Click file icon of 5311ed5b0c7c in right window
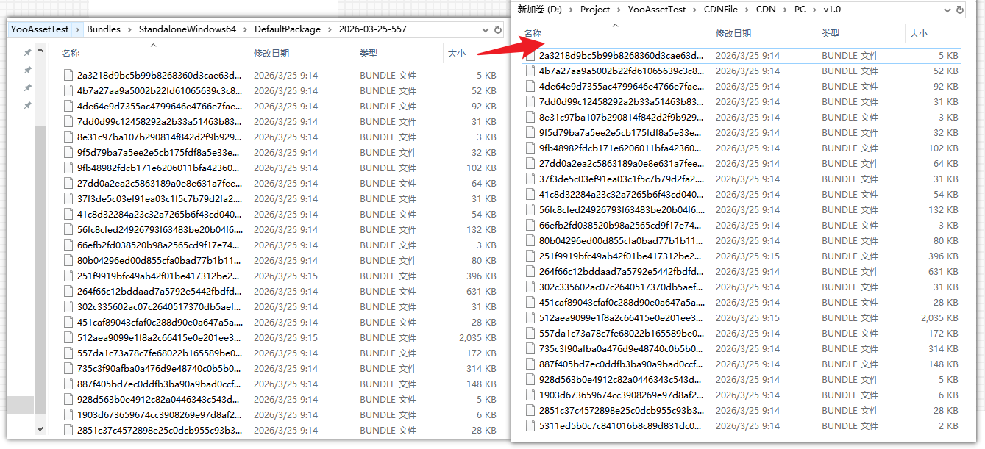This screenshot has width=985, height=449. (x=530, y=425)
